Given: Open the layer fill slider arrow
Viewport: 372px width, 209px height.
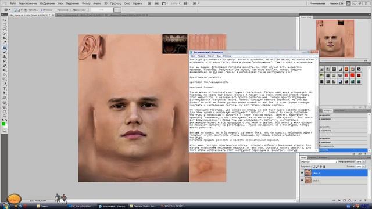Looking at the screenshot, I should click(x=364, y=167).
